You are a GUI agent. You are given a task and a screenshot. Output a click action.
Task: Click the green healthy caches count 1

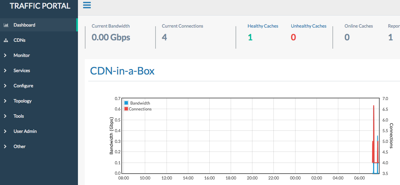tap(250, 38)
